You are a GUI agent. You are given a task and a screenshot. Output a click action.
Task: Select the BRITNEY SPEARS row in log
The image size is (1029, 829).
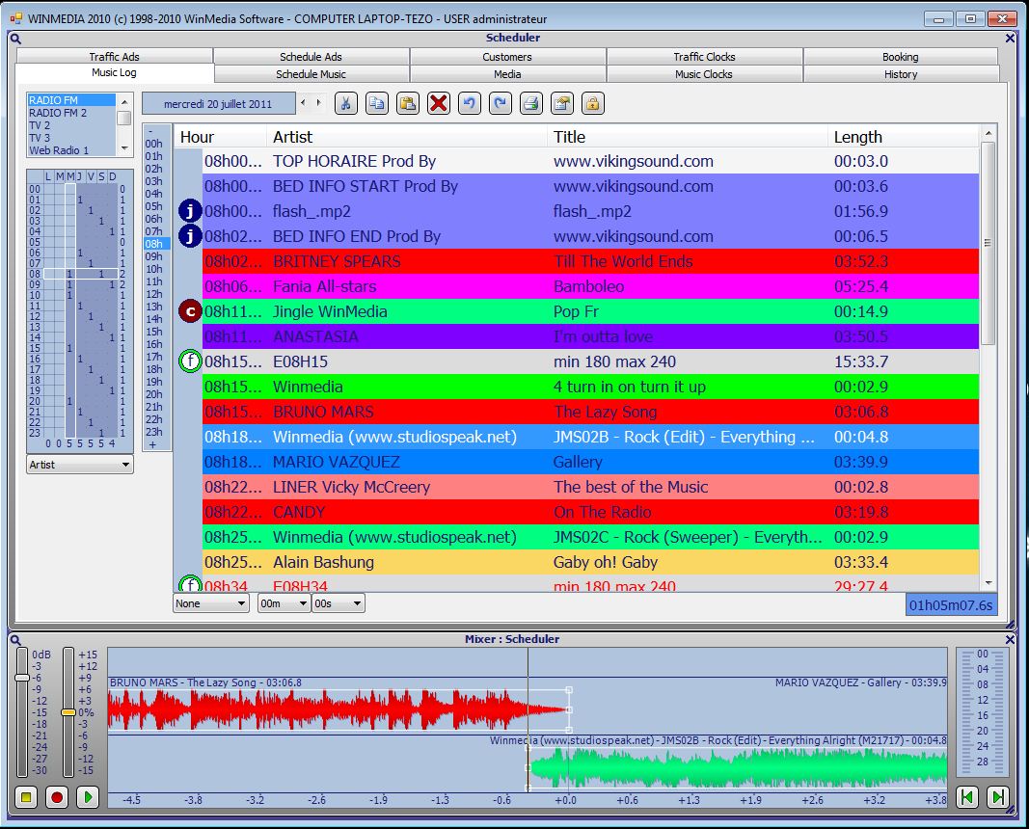(x=590, y=261)
